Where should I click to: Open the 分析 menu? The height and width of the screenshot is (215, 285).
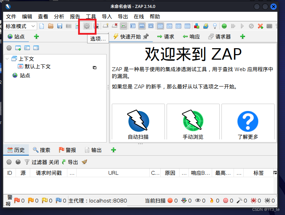coord(59,17)
